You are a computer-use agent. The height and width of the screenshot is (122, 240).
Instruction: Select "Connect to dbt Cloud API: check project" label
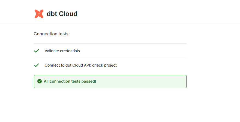tap(80, 65)
